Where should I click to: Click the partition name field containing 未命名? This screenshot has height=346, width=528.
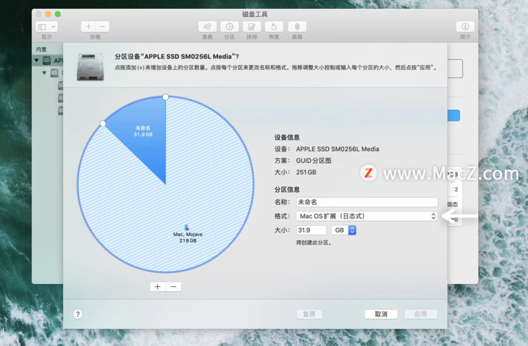(x=367, y=202)
